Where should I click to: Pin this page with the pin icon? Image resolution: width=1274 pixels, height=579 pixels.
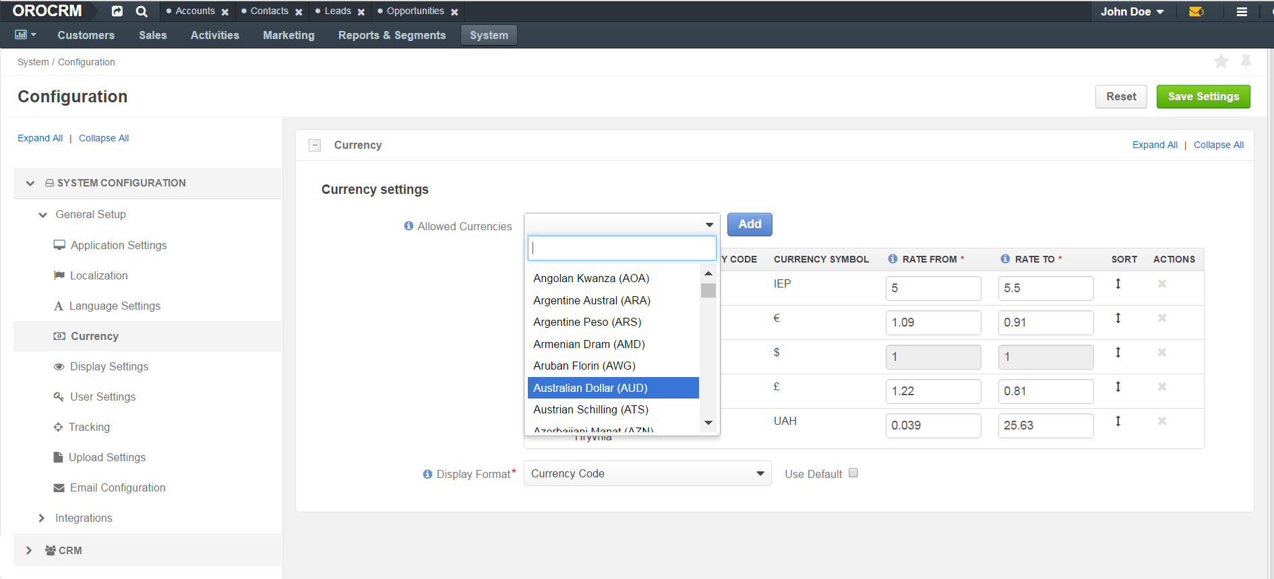[x=1246, y=62]
